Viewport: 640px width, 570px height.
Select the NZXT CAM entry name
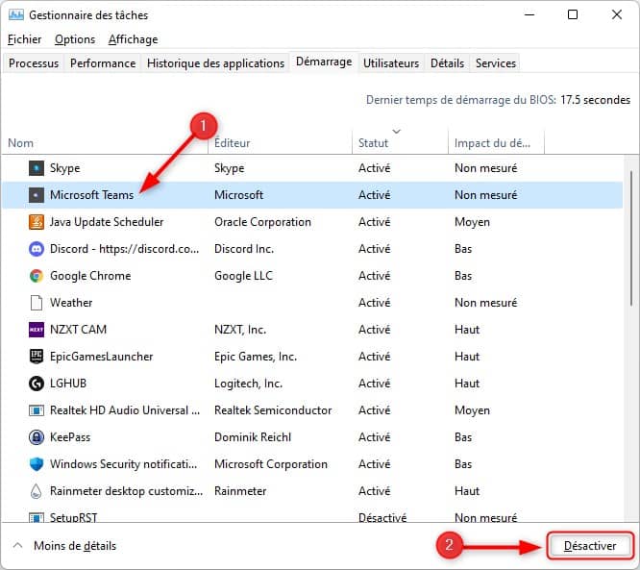78,330
